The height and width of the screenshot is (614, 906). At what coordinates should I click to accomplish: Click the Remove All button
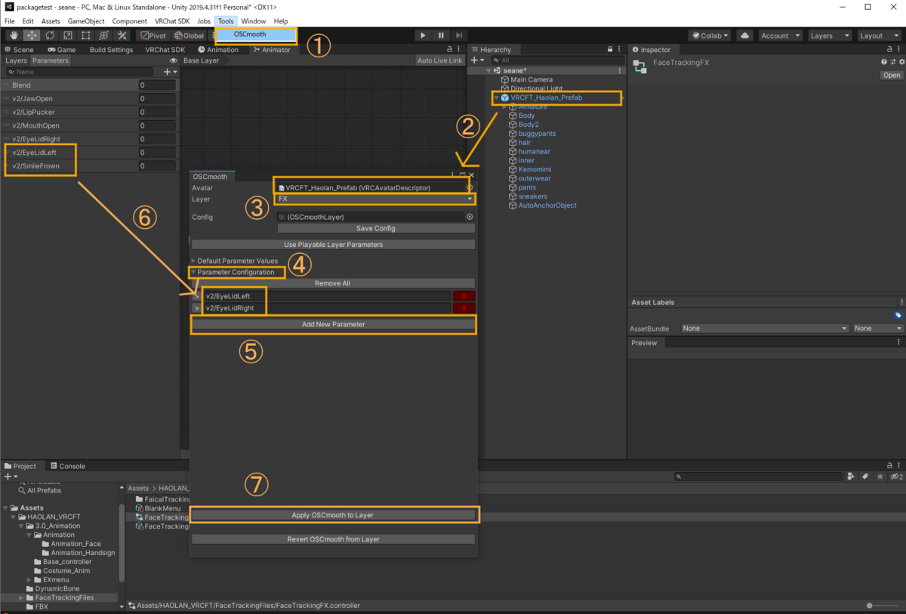(333, 284)
